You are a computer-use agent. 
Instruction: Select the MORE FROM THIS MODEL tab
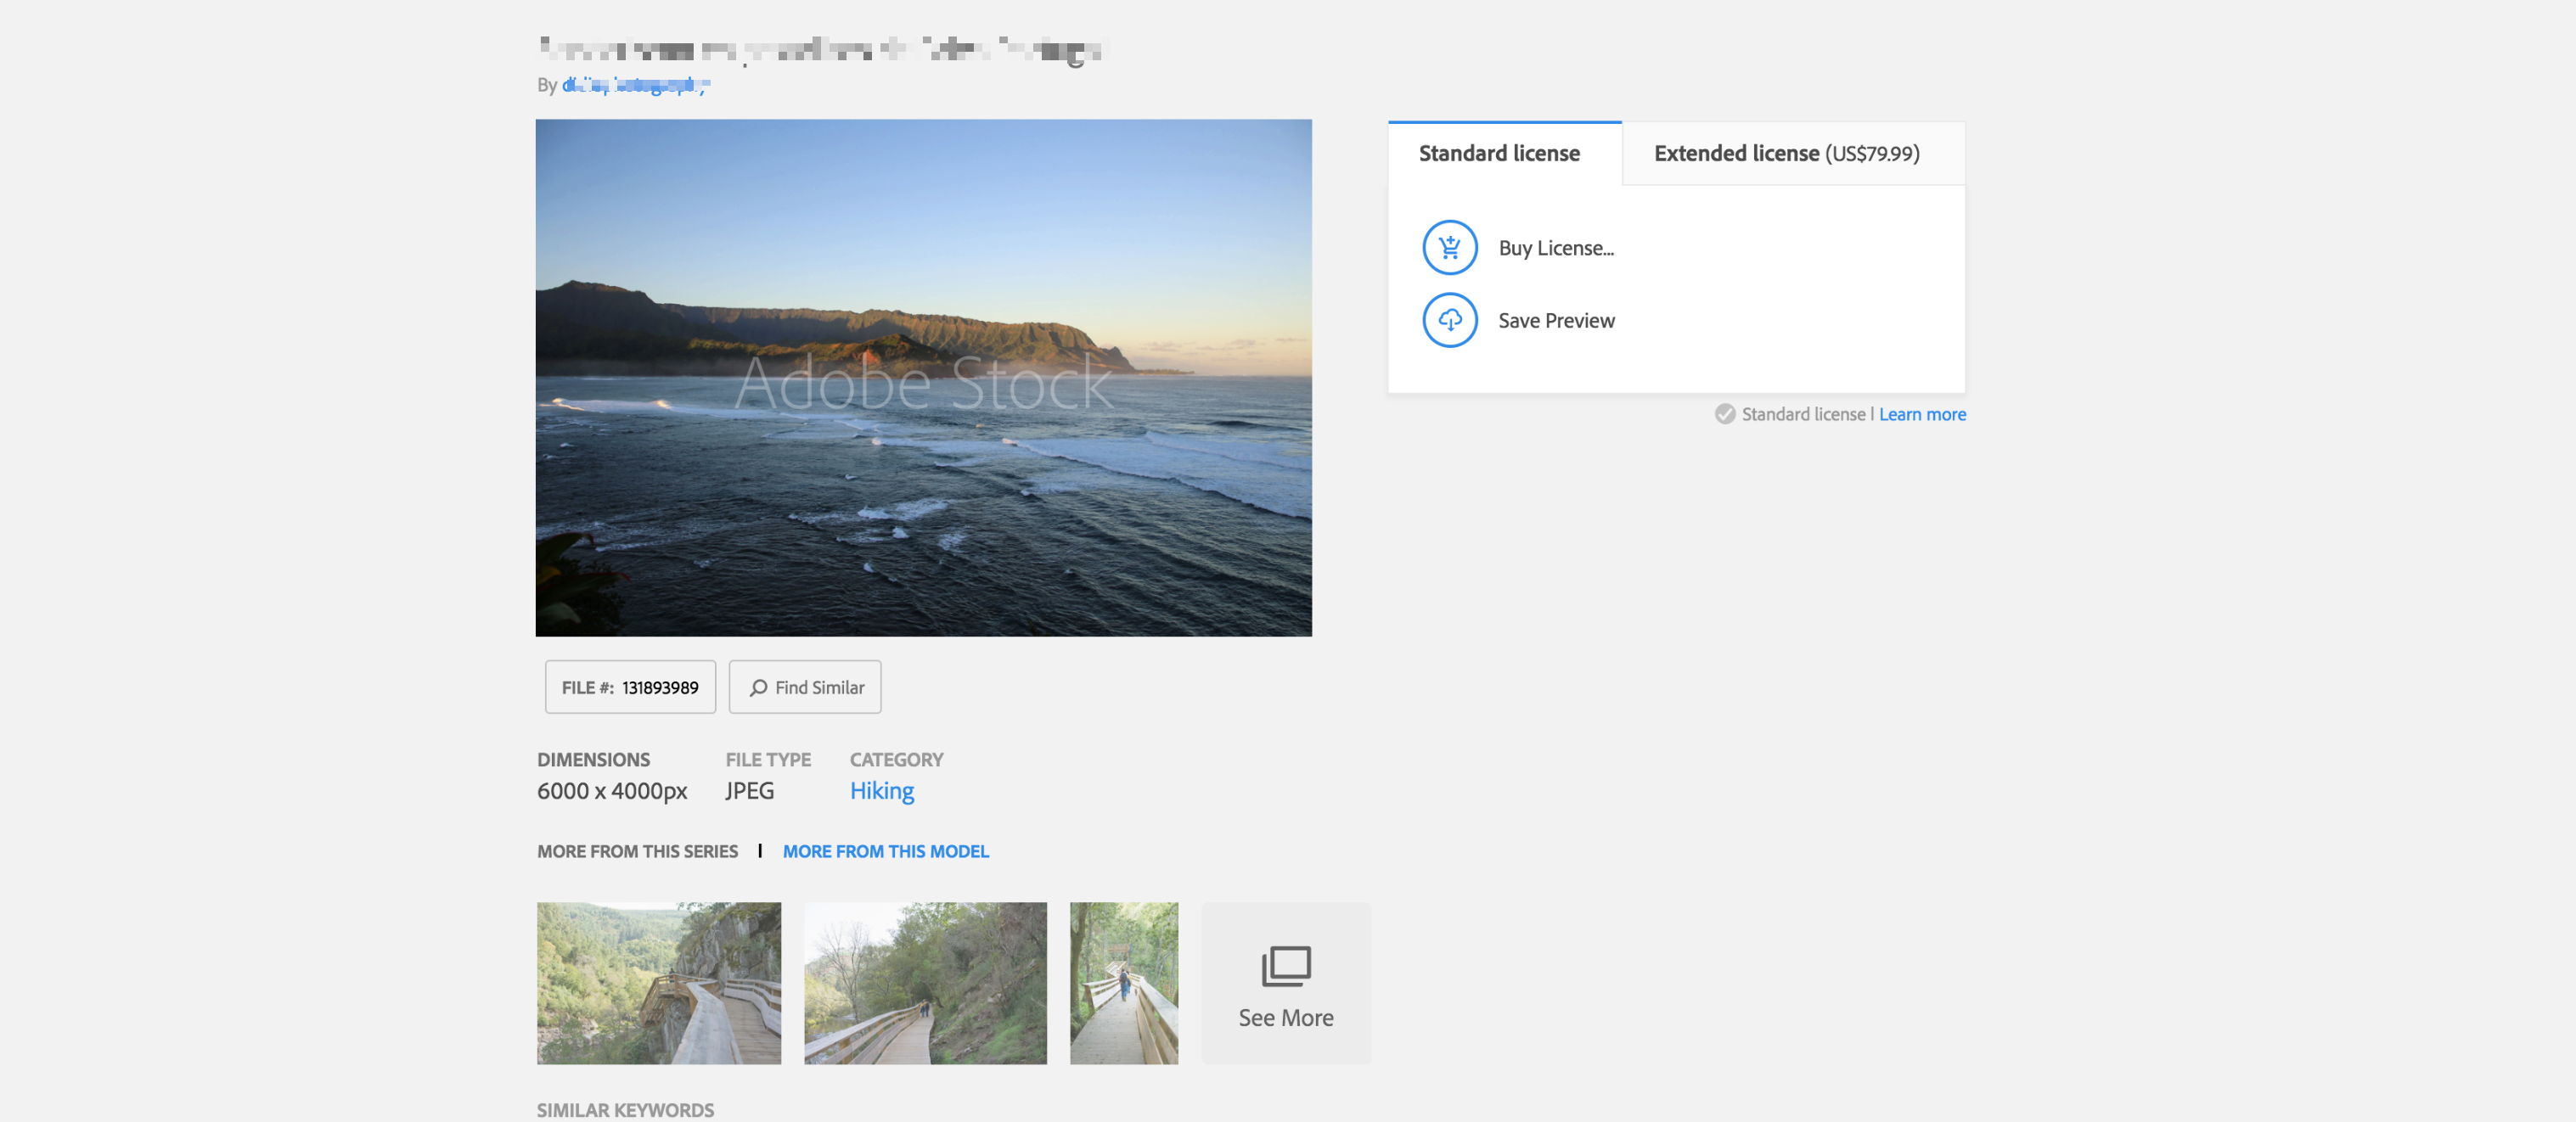(885, 851)
